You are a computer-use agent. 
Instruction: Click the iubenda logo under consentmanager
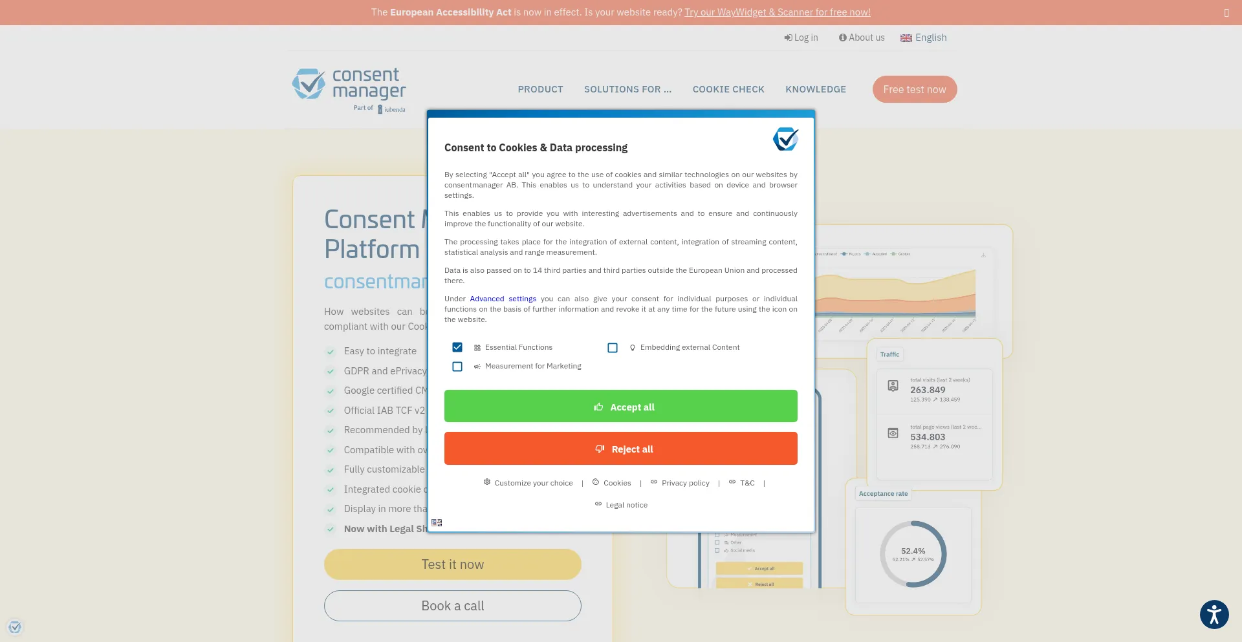coord(392,109)
